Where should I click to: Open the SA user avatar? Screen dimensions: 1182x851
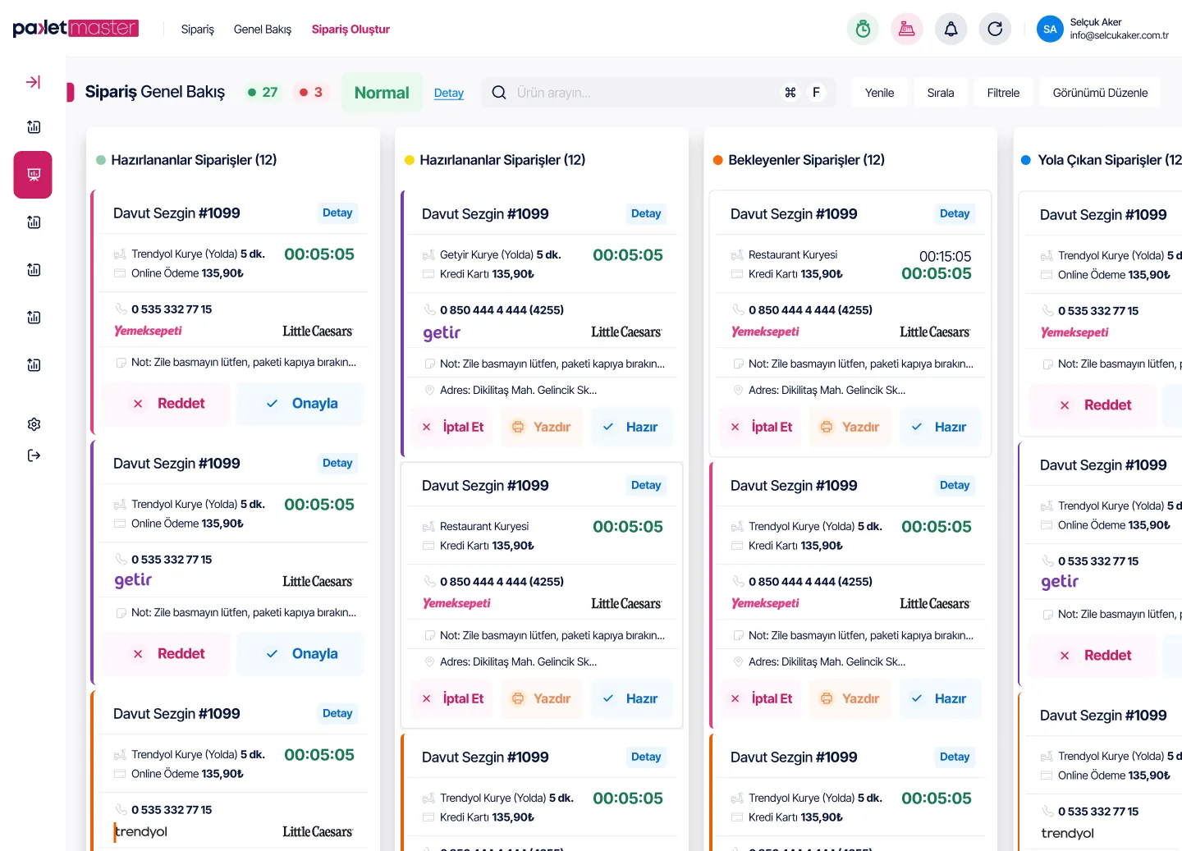coord(1050,30)
